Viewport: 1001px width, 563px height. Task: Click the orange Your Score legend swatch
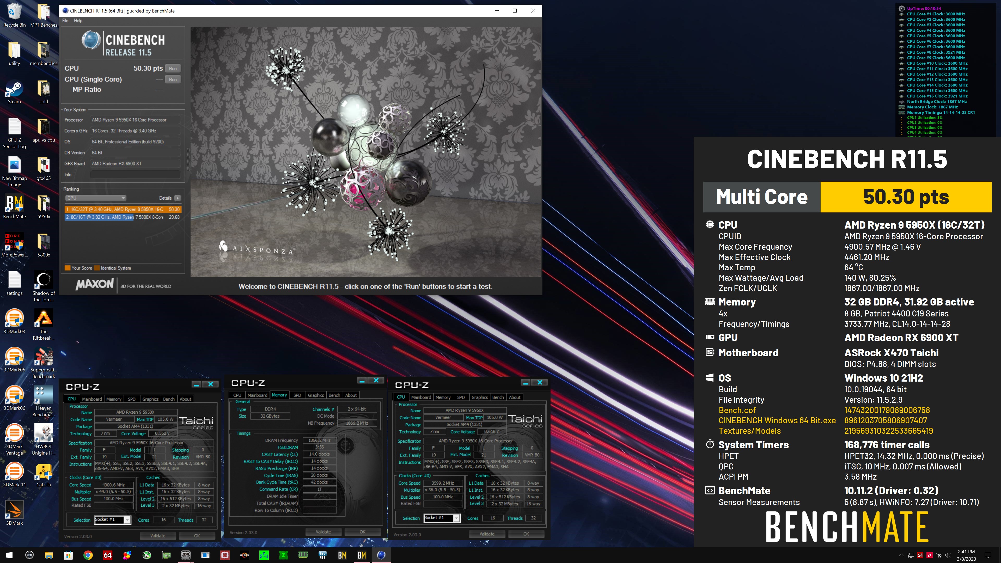click(68, 268)
